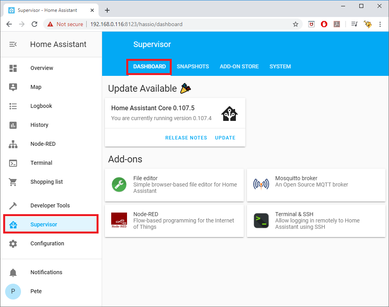Click the Node-RED add-on logo
The width and height of the screenshot is (389, 307).
point(119,220)
